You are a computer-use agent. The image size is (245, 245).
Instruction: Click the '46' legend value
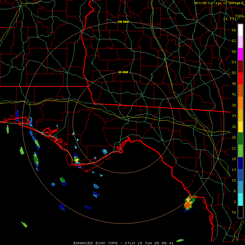(x=234, y=84)
